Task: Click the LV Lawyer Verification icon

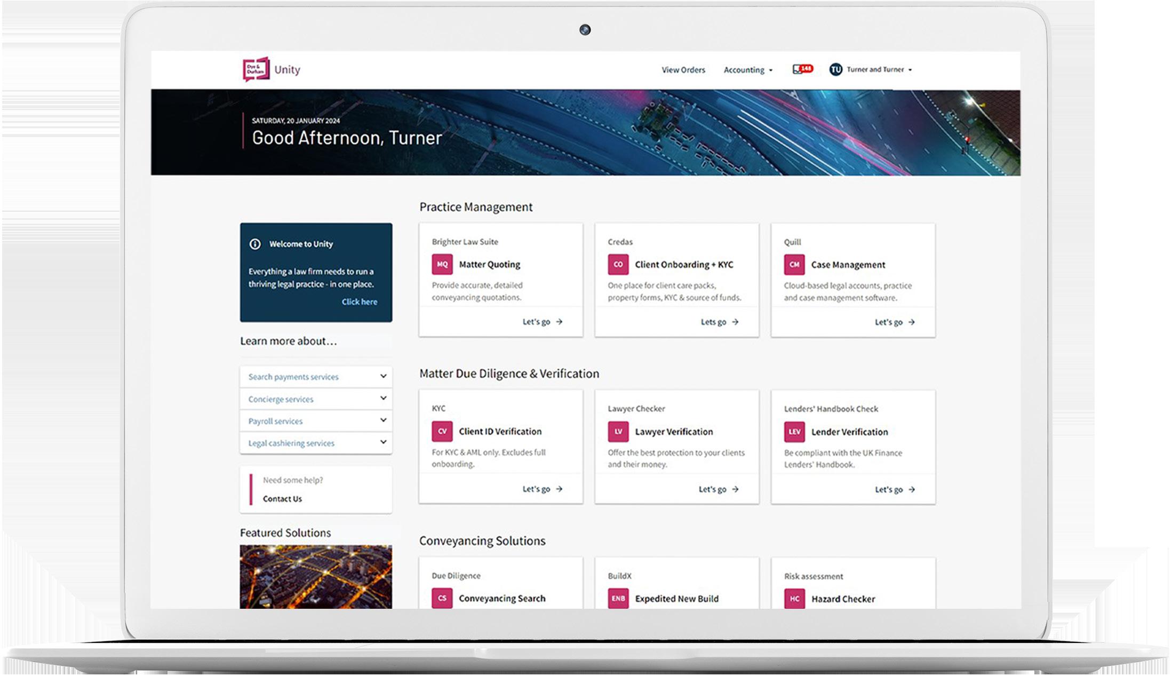Action: click(x=618, y=432)
